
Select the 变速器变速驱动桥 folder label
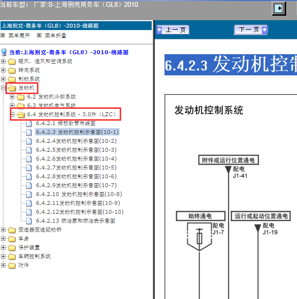[40, 230]
